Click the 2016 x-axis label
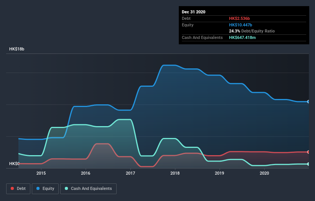Screen dimensions: 315x201 (86, 173)
